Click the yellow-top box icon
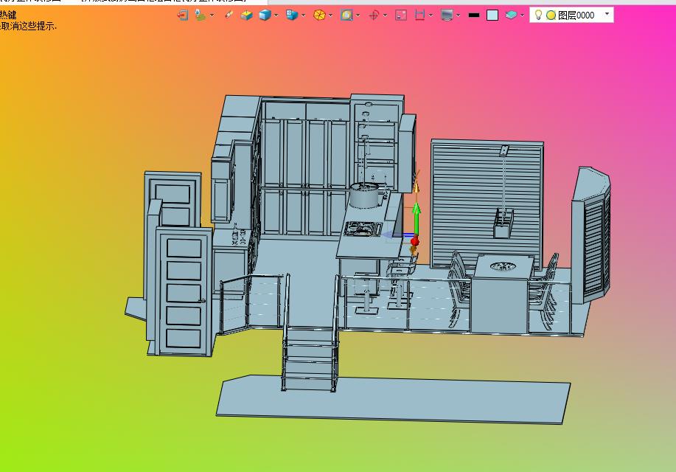The image size is (676, 472). point(247,15)
